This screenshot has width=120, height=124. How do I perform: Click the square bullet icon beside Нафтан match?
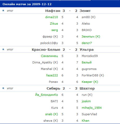(x=3, y=11)
